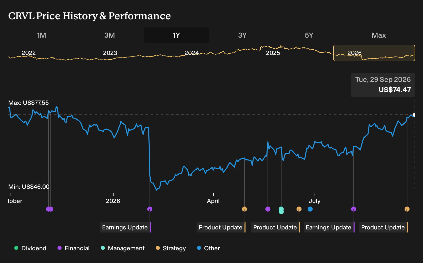Click the July axis label

tap(315, 201)
